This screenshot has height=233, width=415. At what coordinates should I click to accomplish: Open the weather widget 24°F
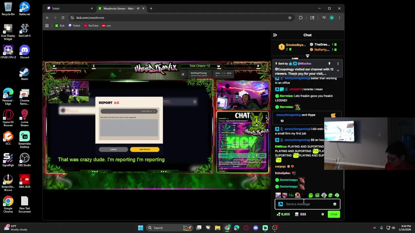pyautogui.click(x=16, y=228)
